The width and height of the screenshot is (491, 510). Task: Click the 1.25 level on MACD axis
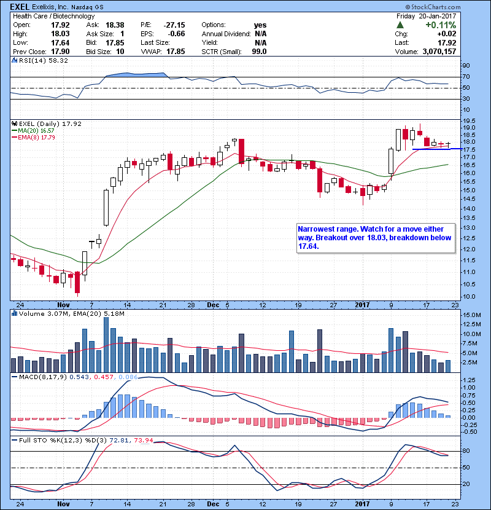469,380
